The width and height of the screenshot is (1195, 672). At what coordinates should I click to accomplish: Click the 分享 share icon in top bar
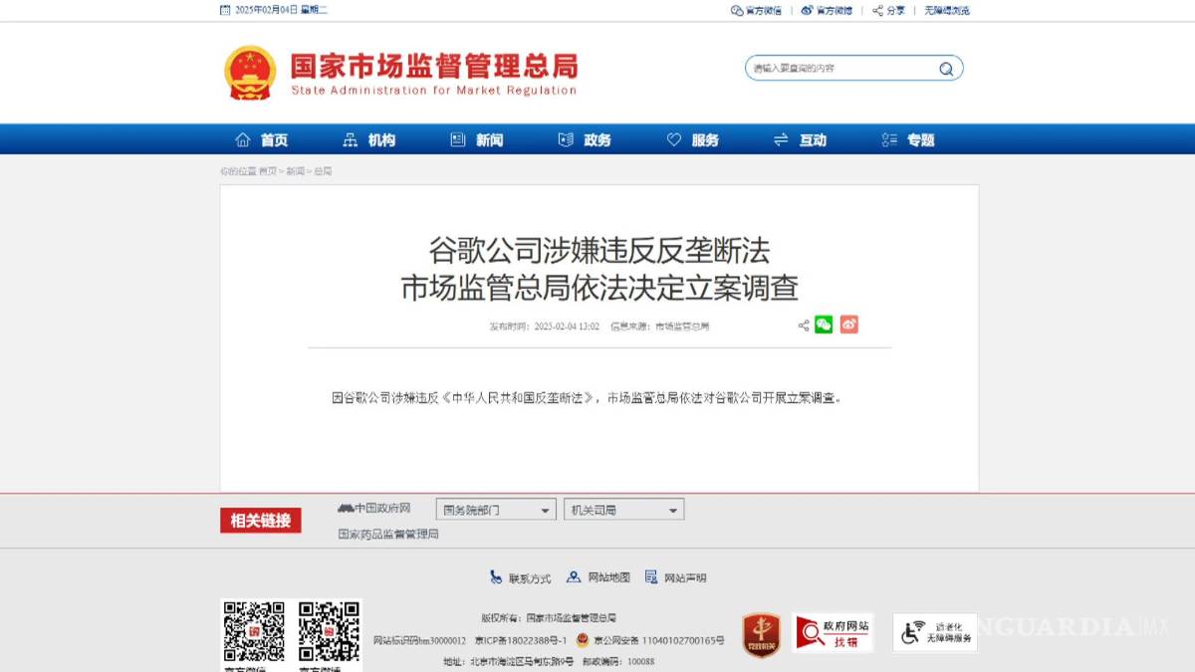877,10
